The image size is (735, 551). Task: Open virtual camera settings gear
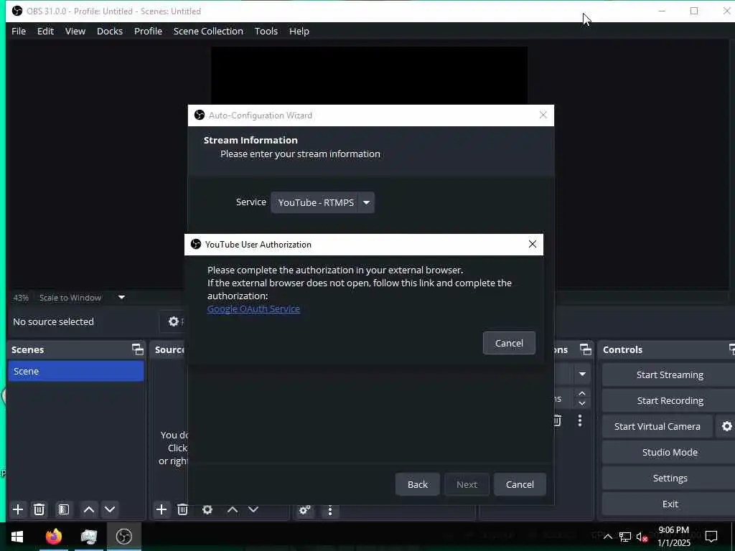click(726, 426)
